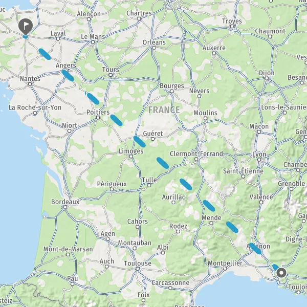Click the Orleans city marker
This screenshot has width=307, height=307.
tap(154, 48)
